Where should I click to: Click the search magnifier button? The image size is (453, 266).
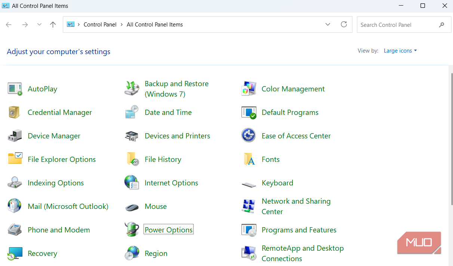point(442,25)
